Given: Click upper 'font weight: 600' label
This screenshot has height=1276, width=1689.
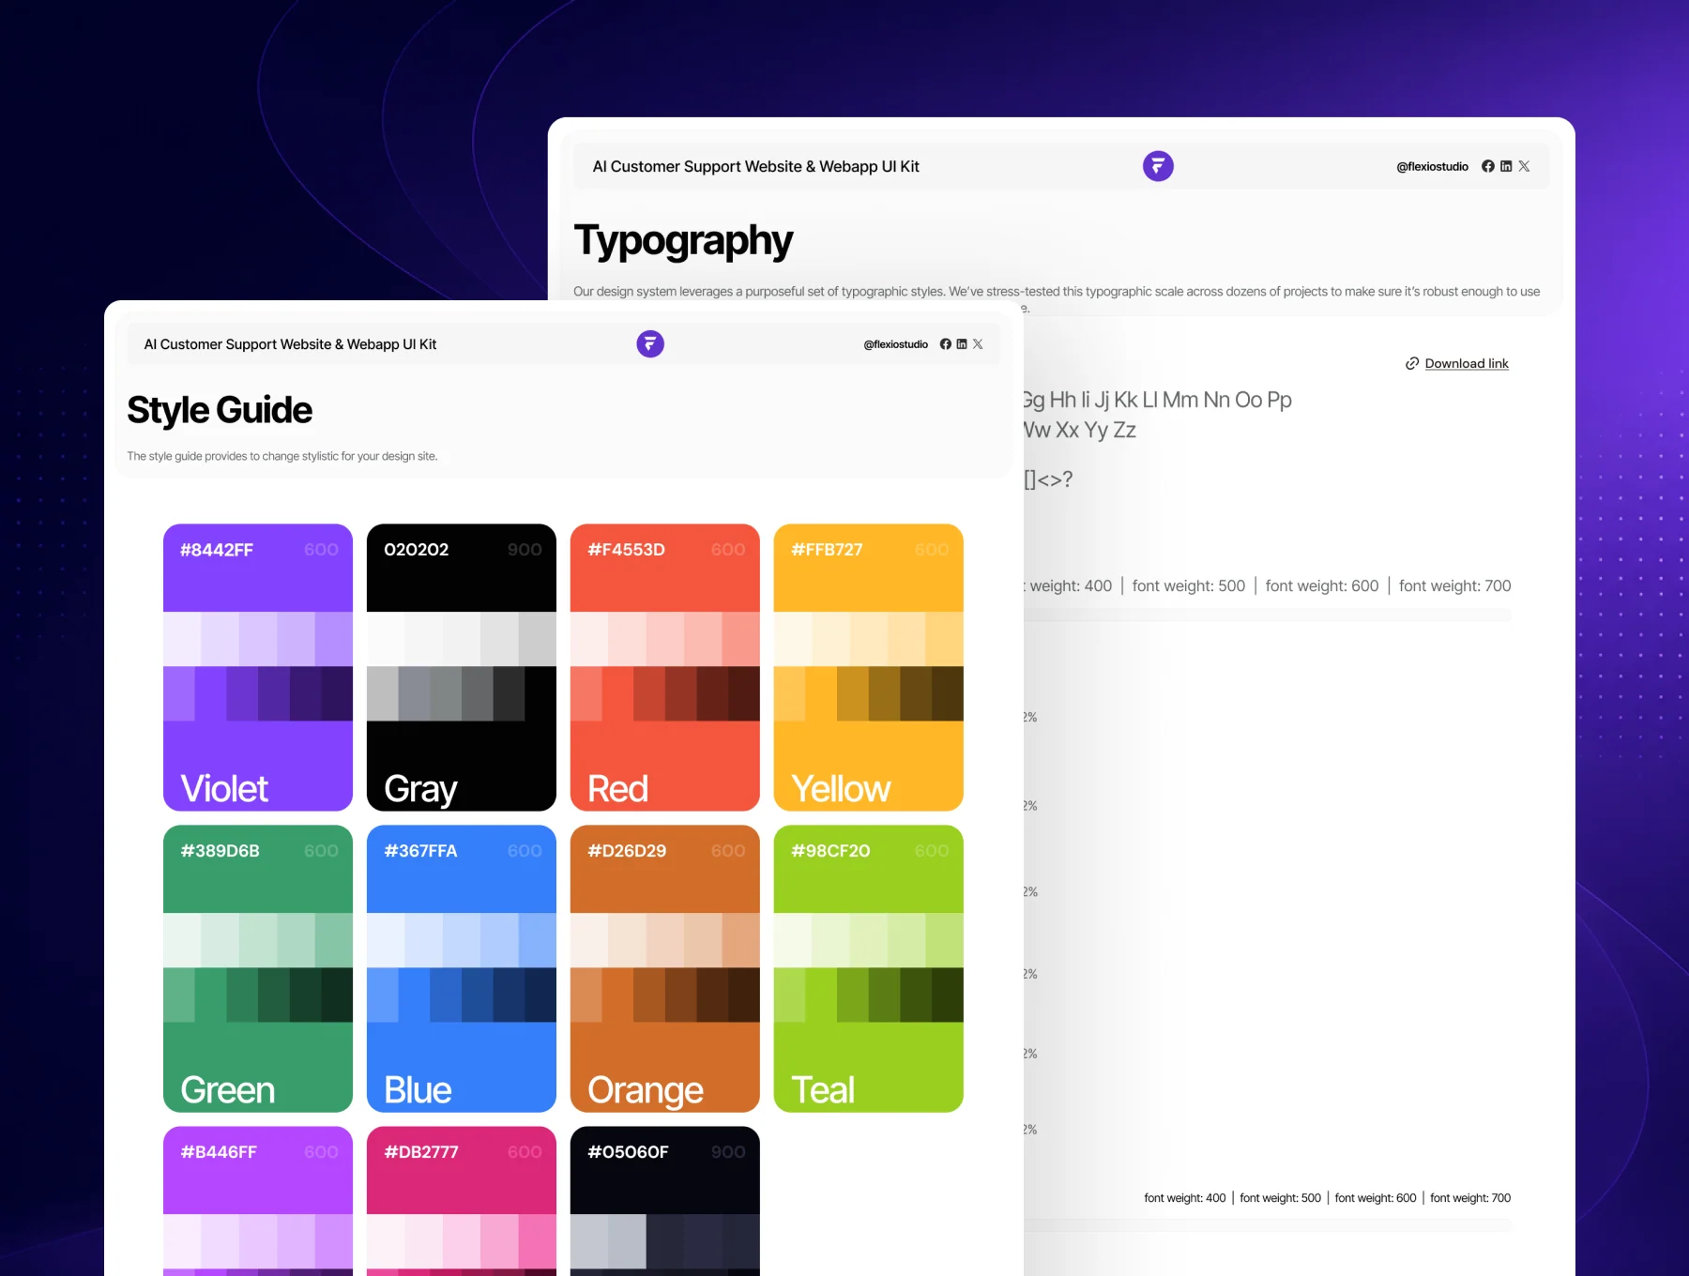Looking at the screenshot, I should (x=1321, y=585).
